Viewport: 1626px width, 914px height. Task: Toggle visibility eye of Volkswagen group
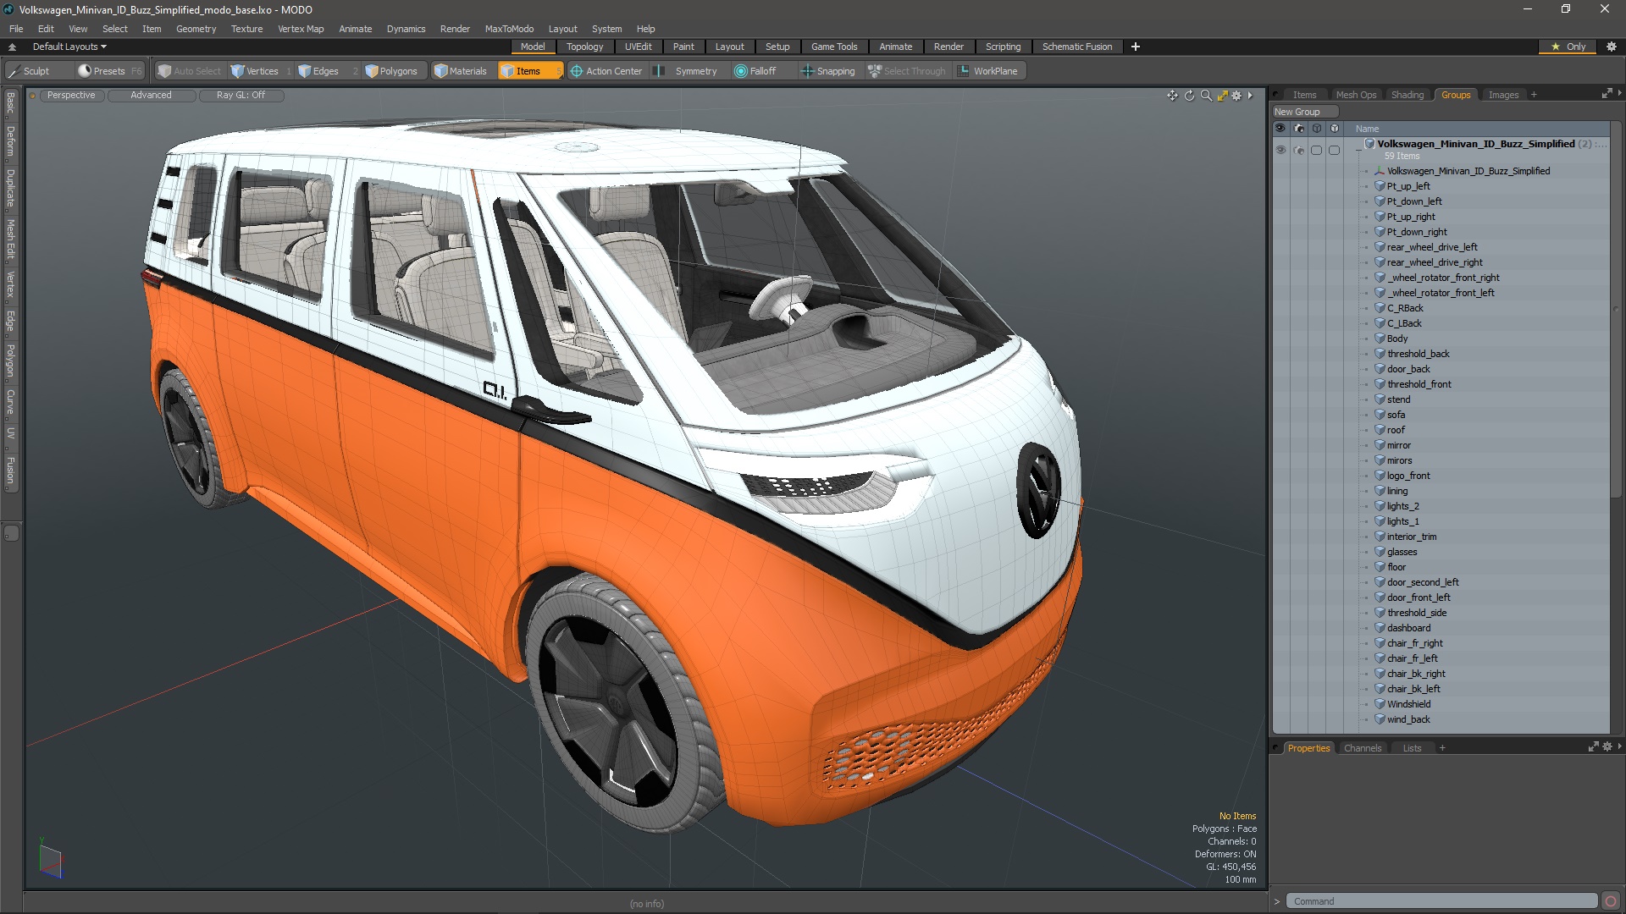pyautogui.click(x=1280, y=150)
